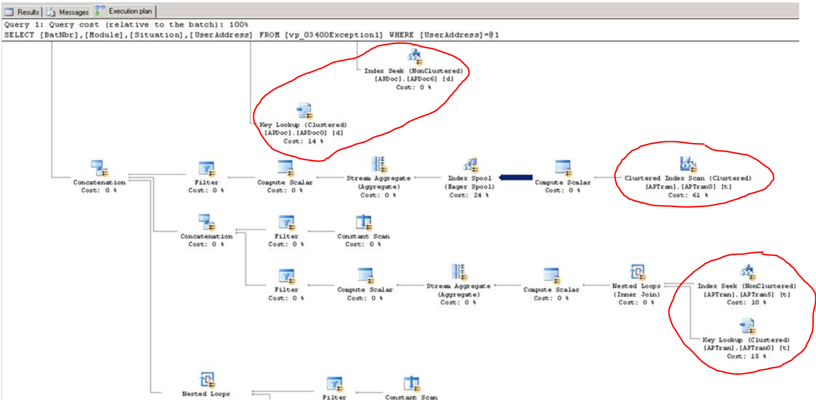The image size is (816, 411).
Task: Click 'Index Seek (NonClustered)' text above APTran5
Action: [x=747, y=285]
